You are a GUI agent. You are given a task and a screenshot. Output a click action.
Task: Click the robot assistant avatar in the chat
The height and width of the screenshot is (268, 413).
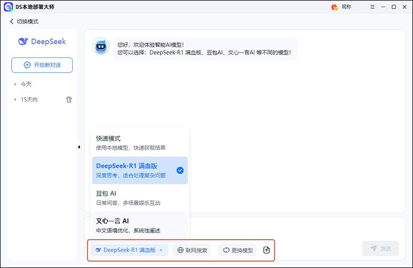point(101,46)
